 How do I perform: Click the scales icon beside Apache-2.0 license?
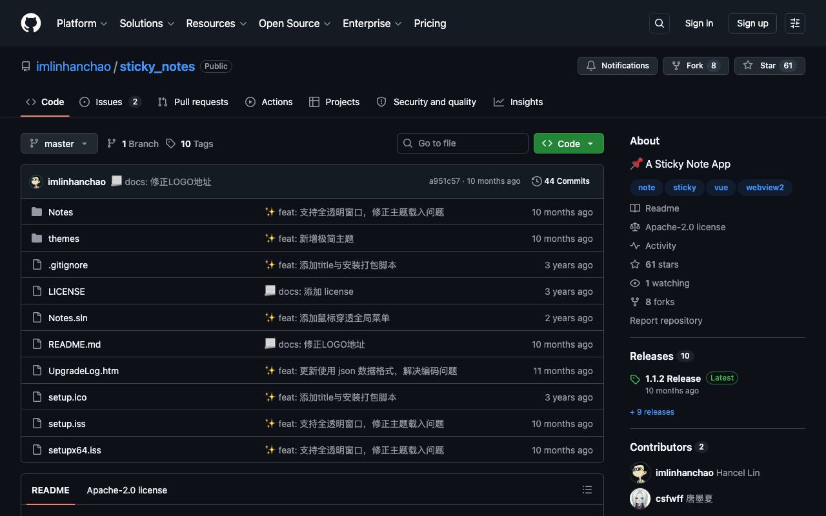point(635,227)
